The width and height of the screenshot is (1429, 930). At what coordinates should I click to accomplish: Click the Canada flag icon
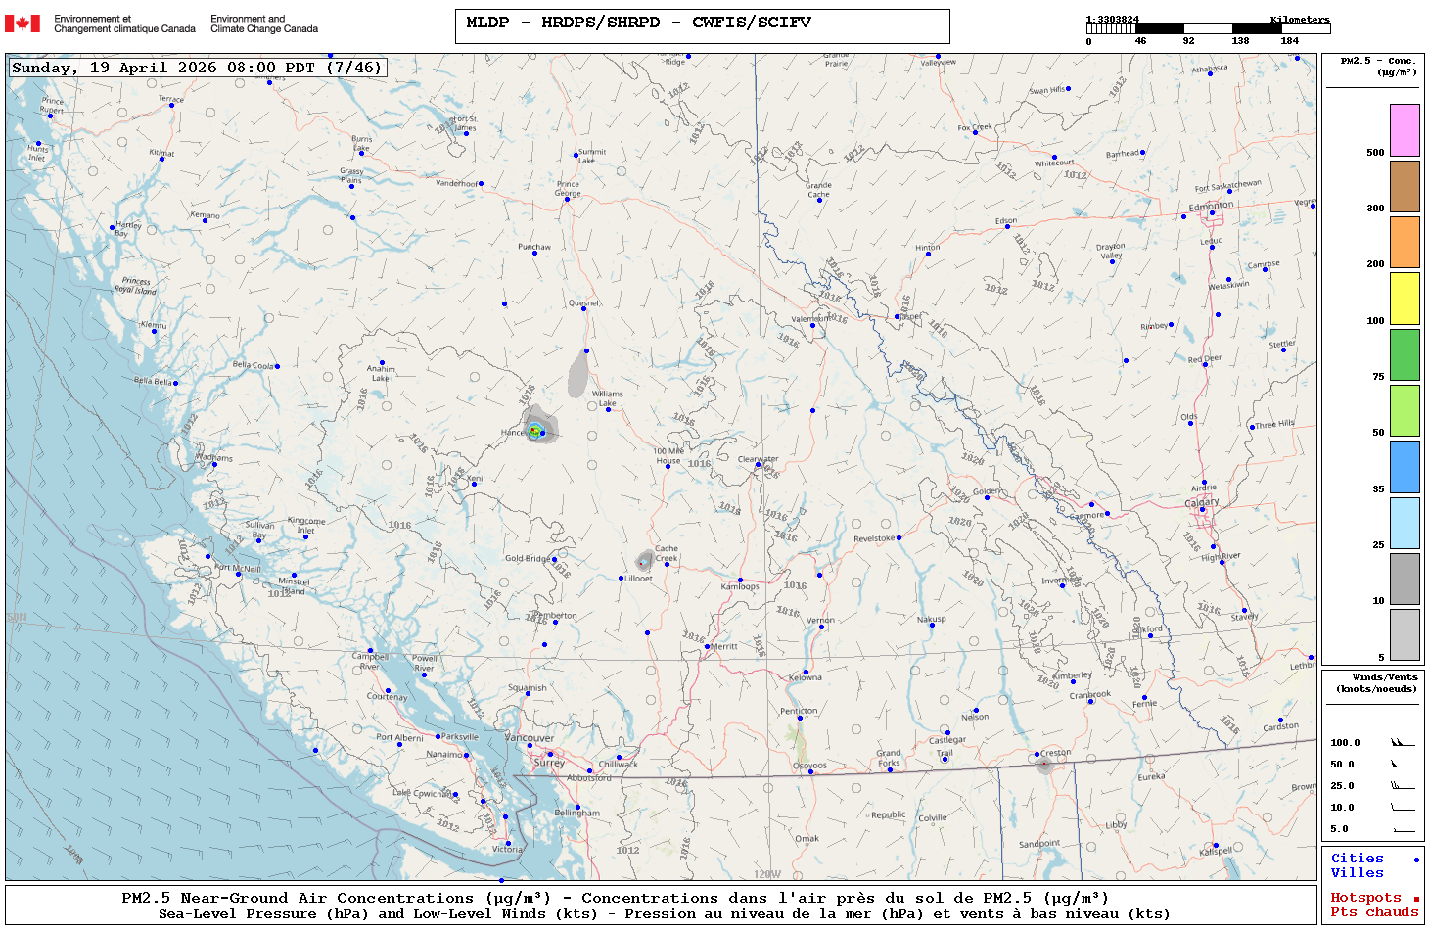click(23, 23)
